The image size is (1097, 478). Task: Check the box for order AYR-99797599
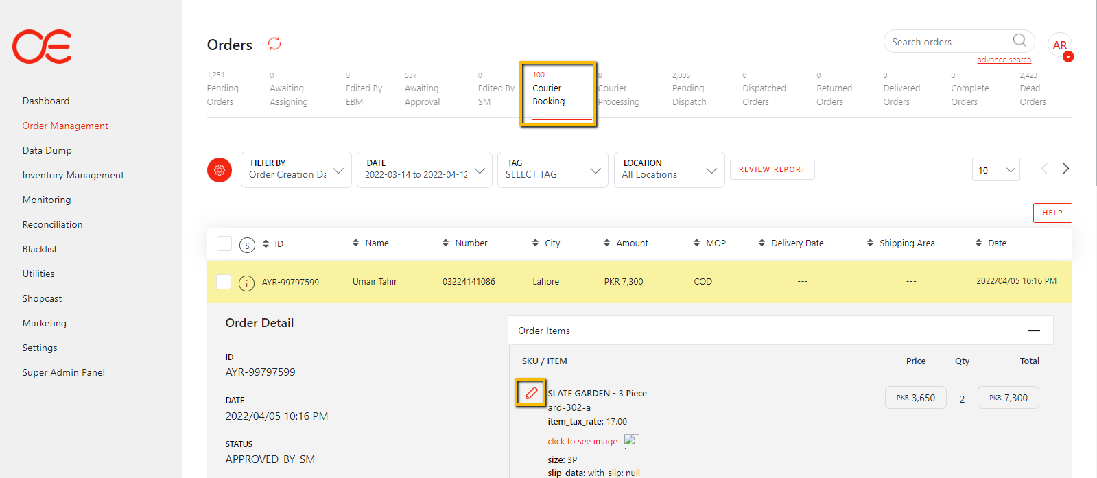click(x=224, y=282)
